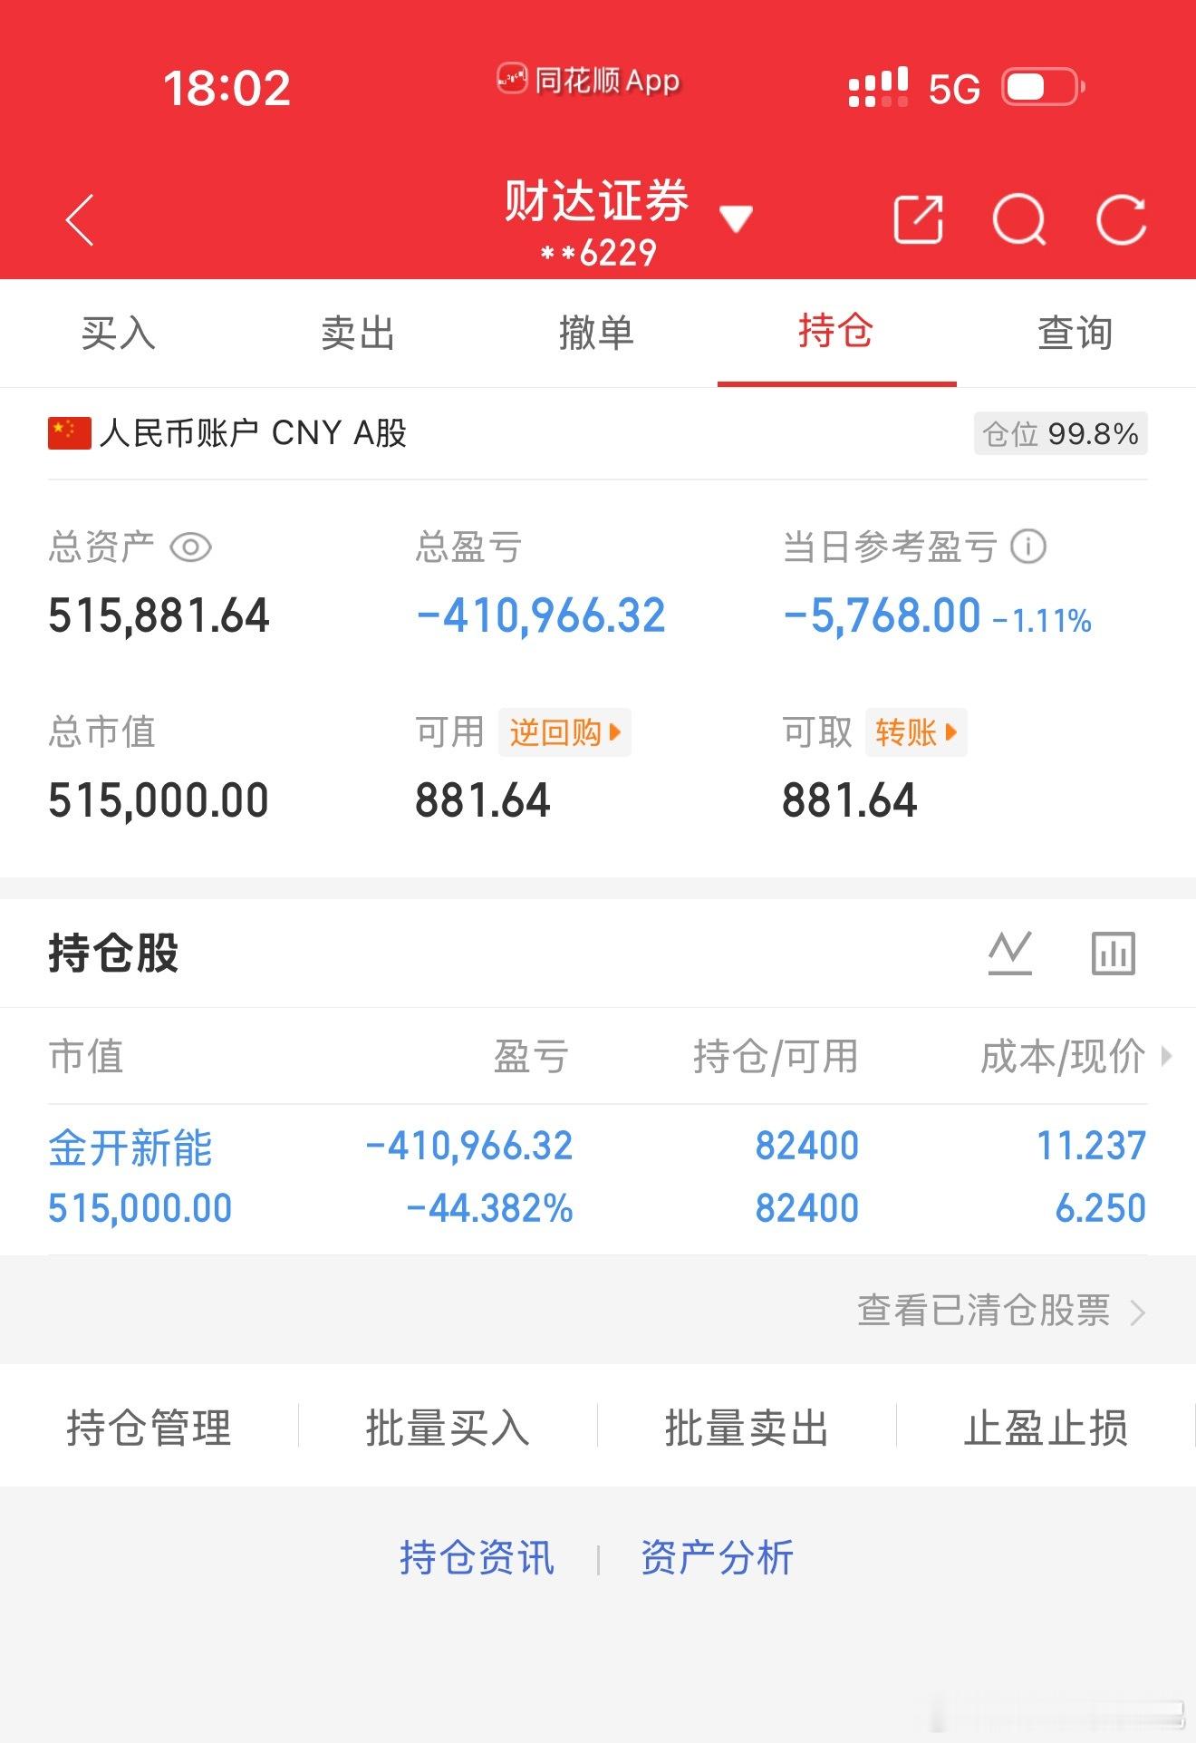Go back with the left arrow
The image size is (1196, 1743).
[80, 219]
